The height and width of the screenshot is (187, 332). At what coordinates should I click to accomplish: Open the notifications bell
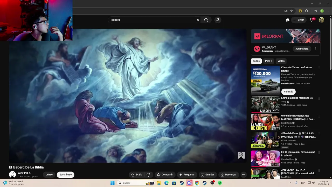[x=312, y=20]
